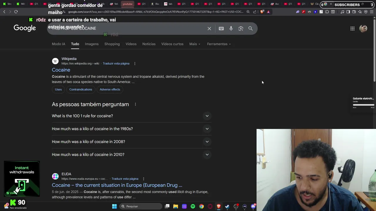Viewport: 376px width, 211px height.
Task: Open the Google apps grid
Action: pyautogui.click(x=352, y=28)
